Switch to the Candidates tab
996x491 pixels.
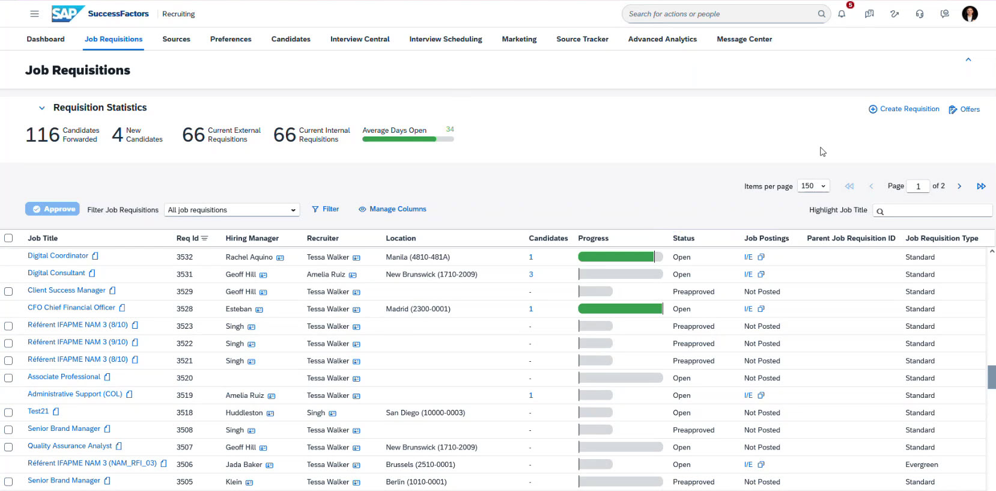point(291,39)
